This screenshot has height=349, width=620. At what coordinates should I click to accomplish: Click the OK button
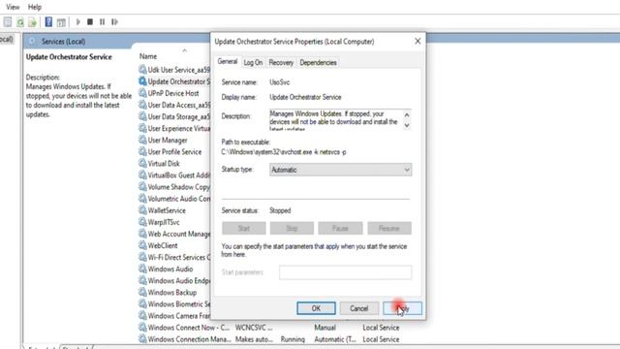click(x=316, y=308)
